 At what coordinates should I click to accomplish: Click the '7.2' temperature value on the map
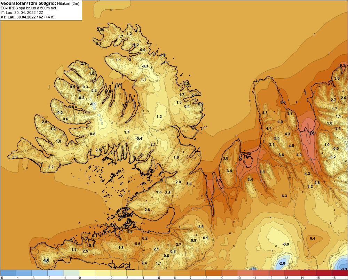tap(125, 106)
